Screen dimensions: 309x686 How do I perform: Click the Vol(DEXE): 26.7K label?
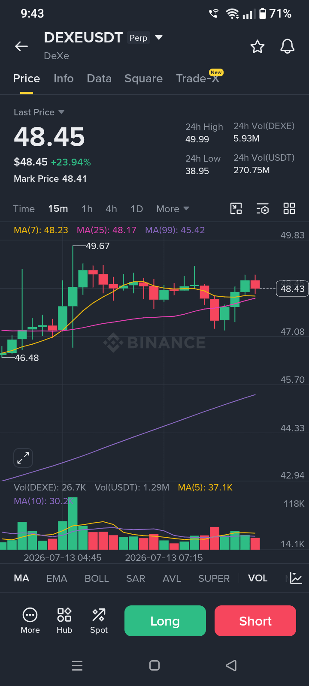(x=50, y=487)
